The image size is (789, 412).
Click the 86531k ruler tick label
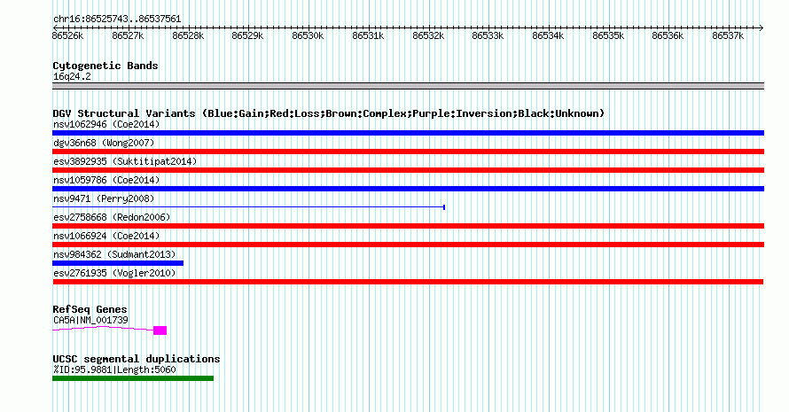pyautogui.click(x=368, y=35)
